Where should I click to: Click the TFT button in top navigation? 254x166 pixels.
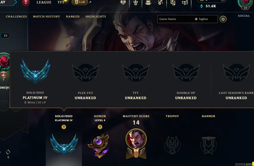[61, 2]
